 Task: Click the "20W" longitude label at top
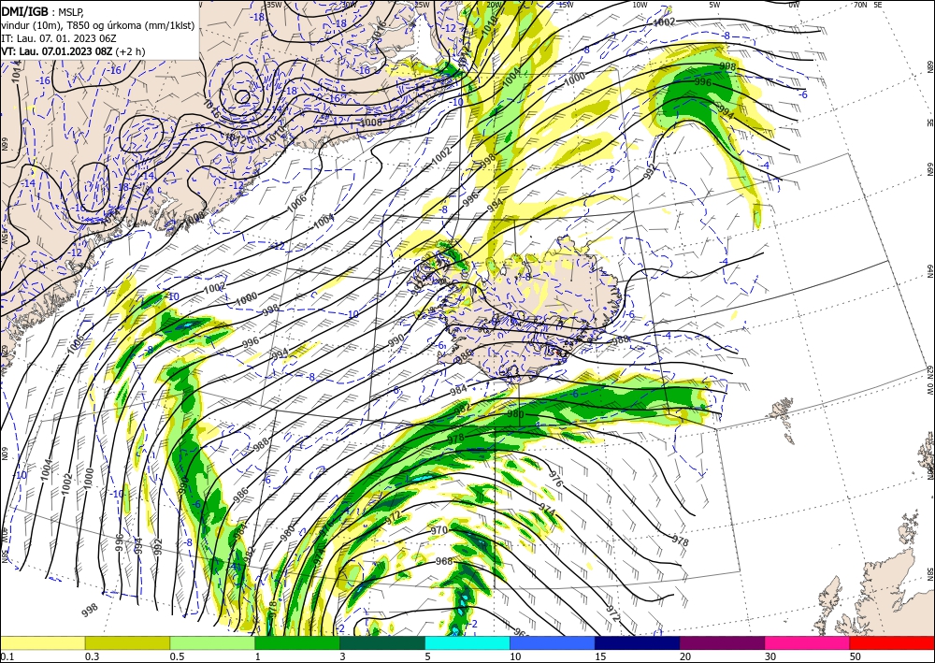[x=494, y=4]
